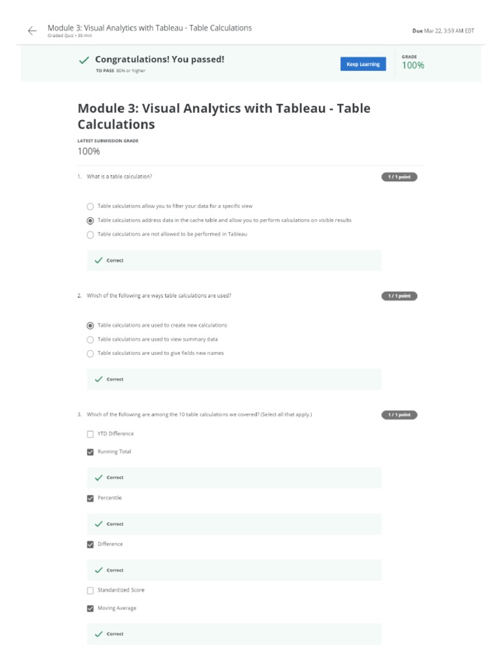
Task: Uncheck the Difference checkbox
Action: click(90, 544)
